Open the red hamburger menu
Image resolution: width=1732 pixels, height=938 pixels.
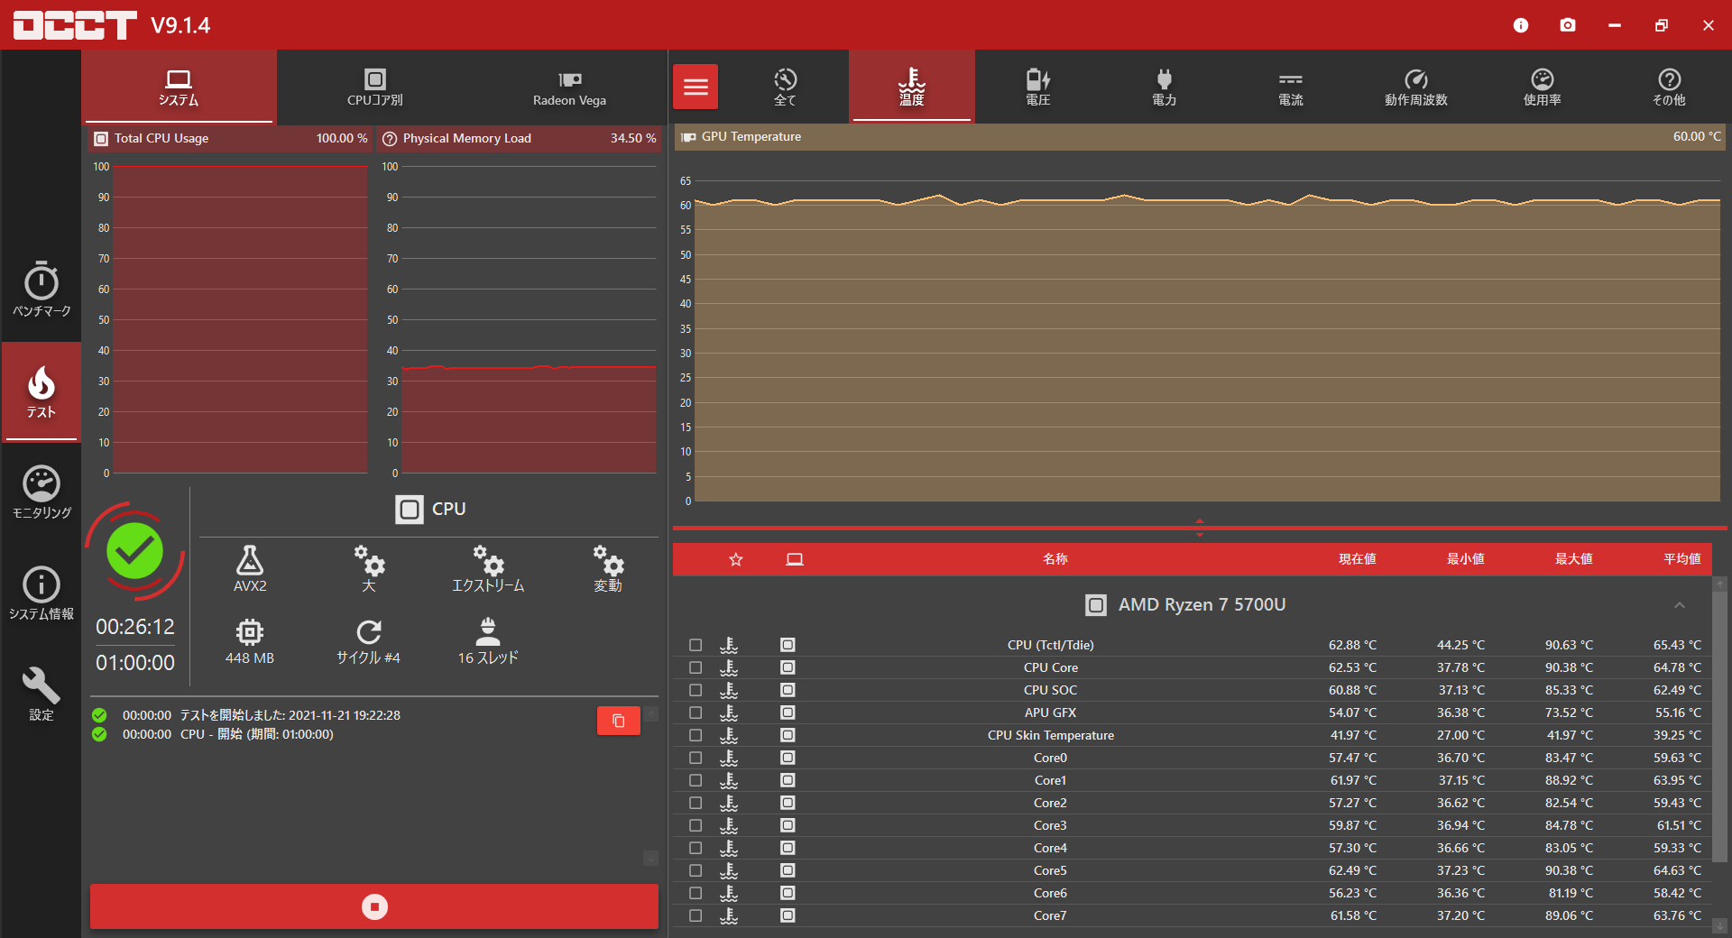point(696,87)
